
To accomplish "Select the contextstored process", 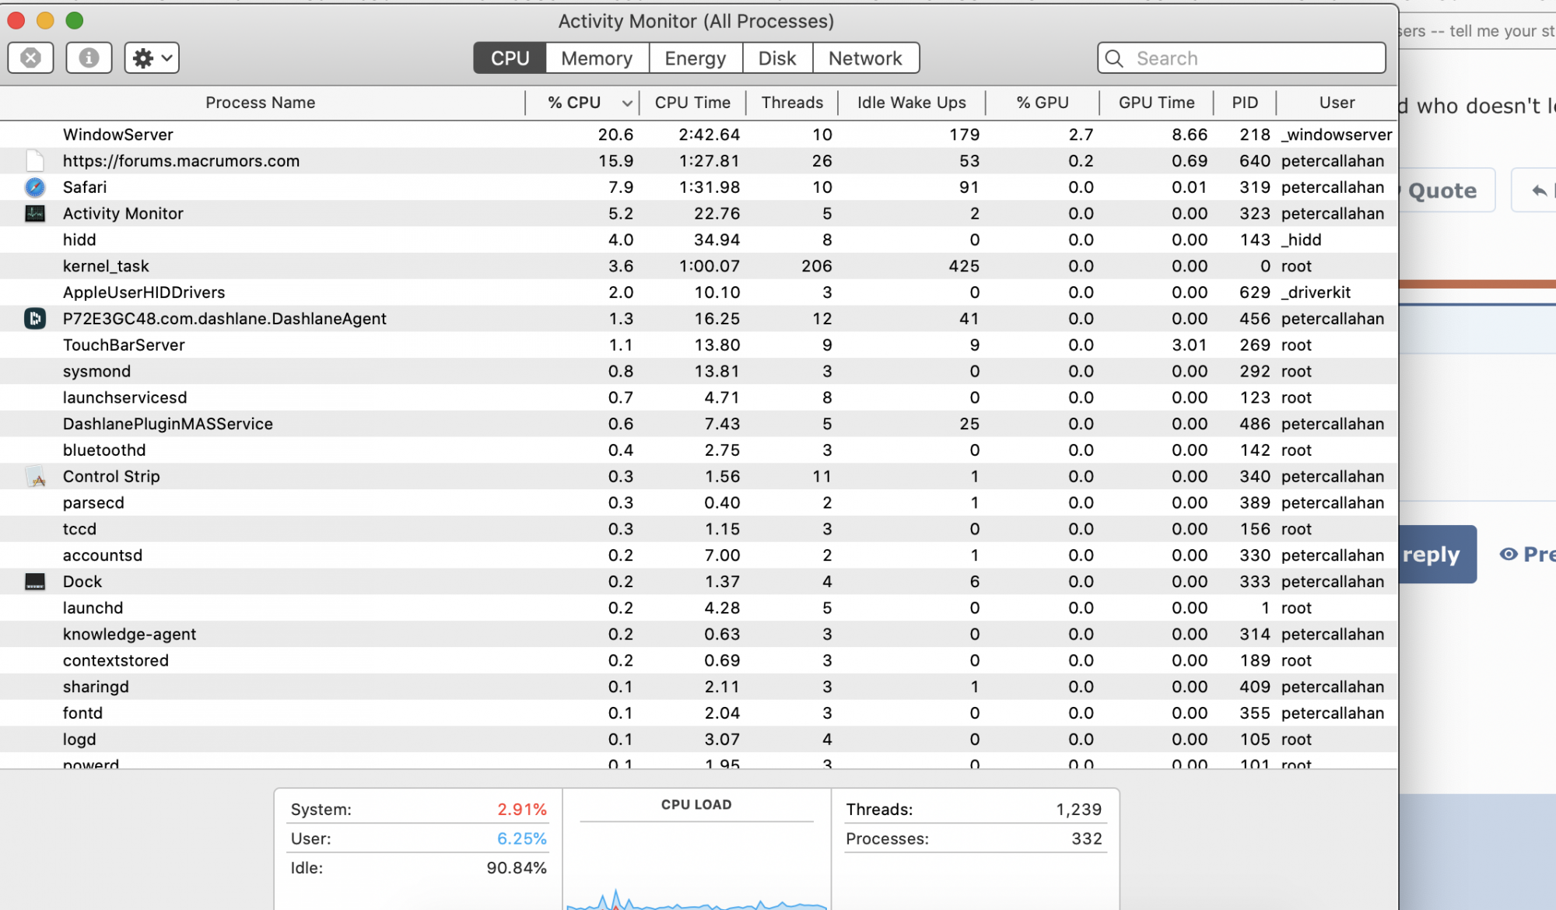I will (x=699, y=660).
